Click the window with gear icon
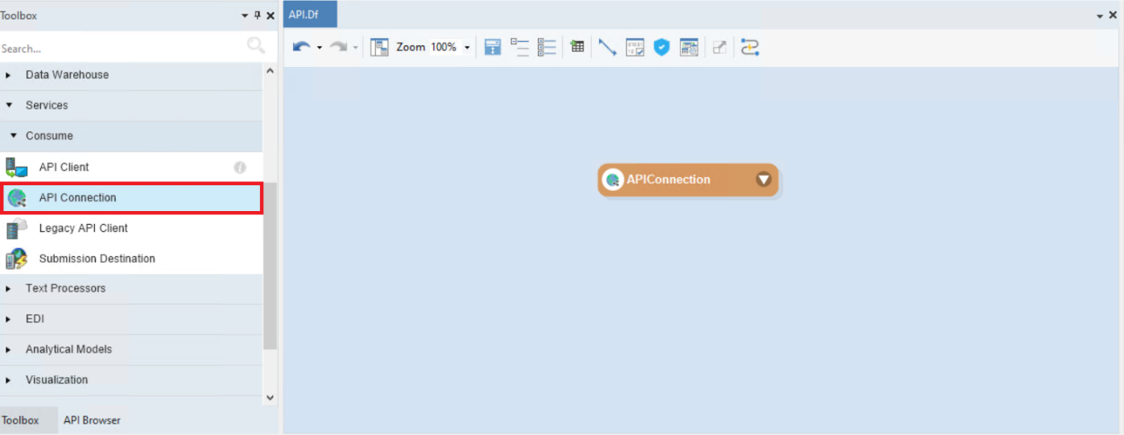 tap(688, 48)
